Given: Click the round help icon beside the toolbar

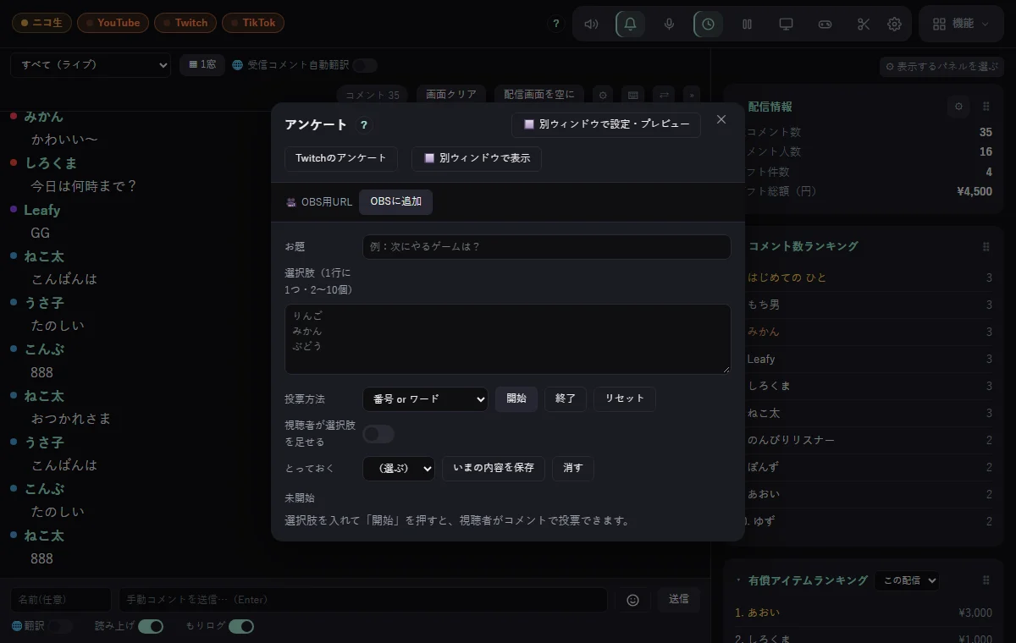Looking at the screenshot, I should click(555, 24).
